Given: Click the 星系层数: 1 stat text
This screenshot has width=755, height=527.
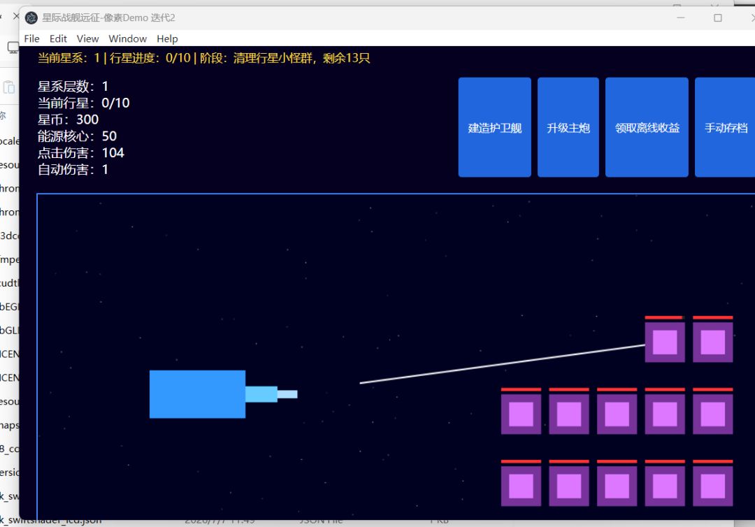Looking at the screenshot, I should pos(73,86).
